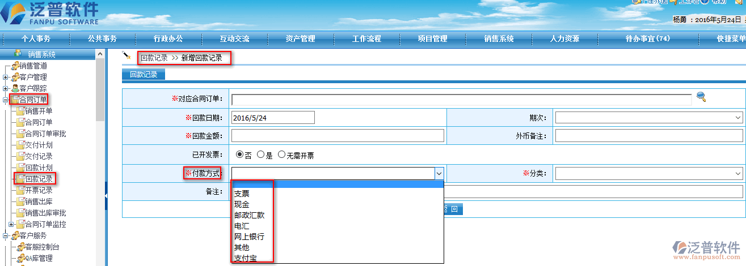Screen dimensions: 746x266
Task: Collapse the 客户服务 tree node
Action: 6,235
